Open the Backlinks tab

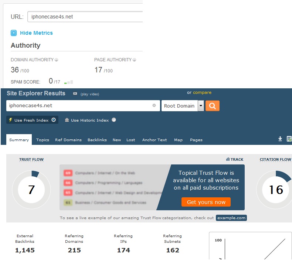coord(97,140)
